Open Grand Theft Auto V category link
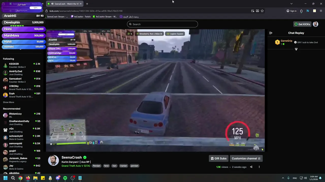The image size is (325, 182). pyautogui.click(x=76, y=166)
